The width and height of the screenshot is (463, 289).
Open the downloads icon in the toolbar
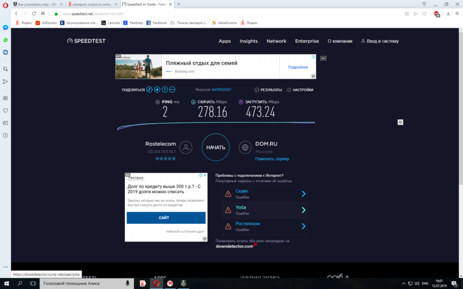pyautogui.click(x=448, y=13)
